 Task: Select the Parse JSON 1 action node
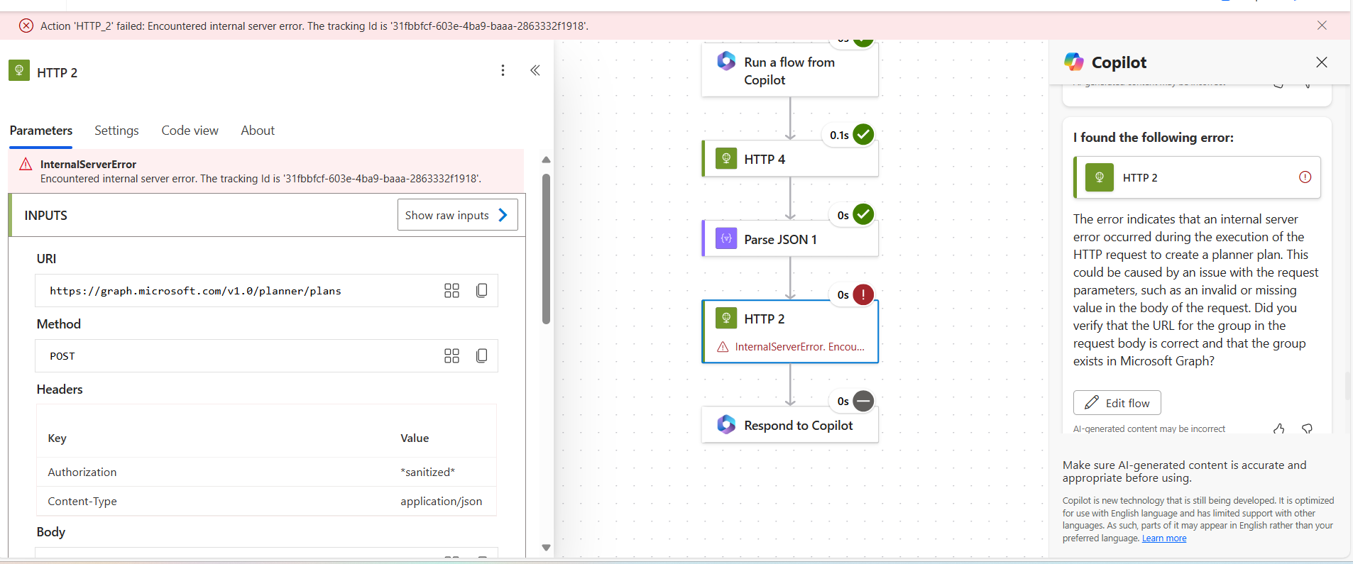789,239
